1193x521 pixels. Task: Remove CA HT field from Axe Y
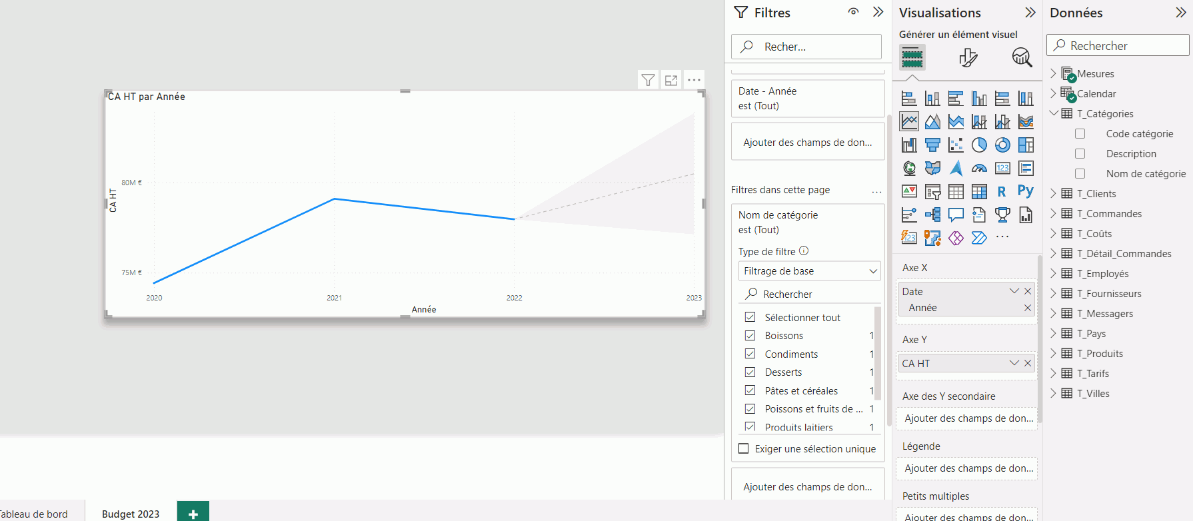pos(1028,363)
